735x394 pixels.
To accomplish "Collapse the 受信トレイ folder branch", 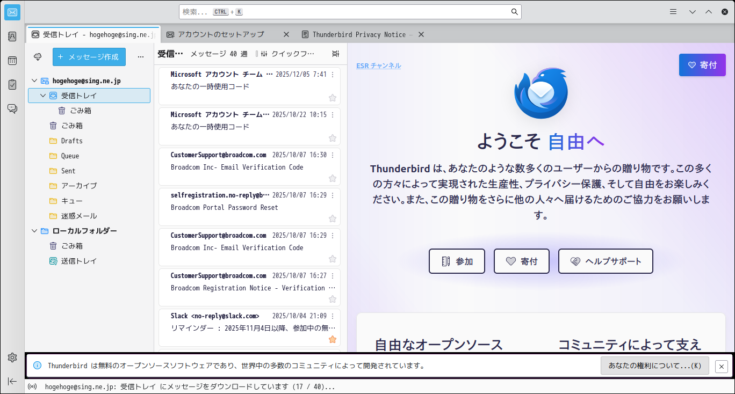I will (x=42, y=95).
